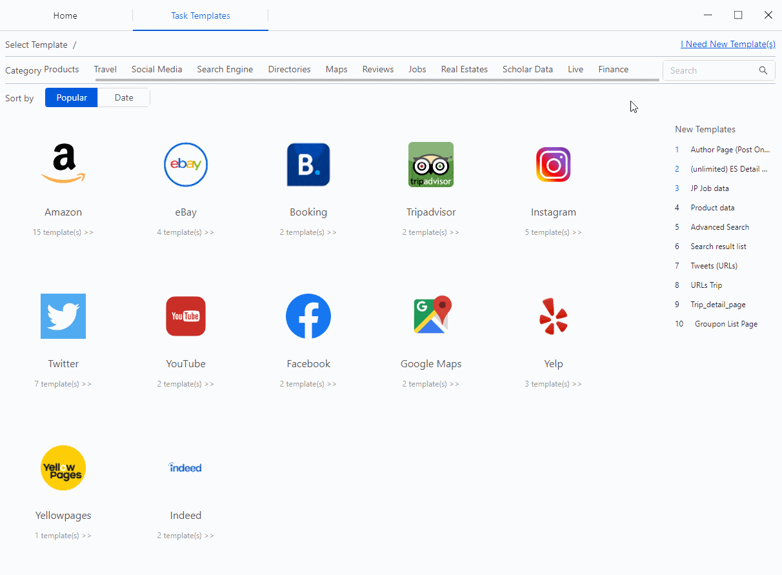Expand eBay 4 template(s) list
The height and width of the screenshot is (575, 782).
(x=186, y=232)
